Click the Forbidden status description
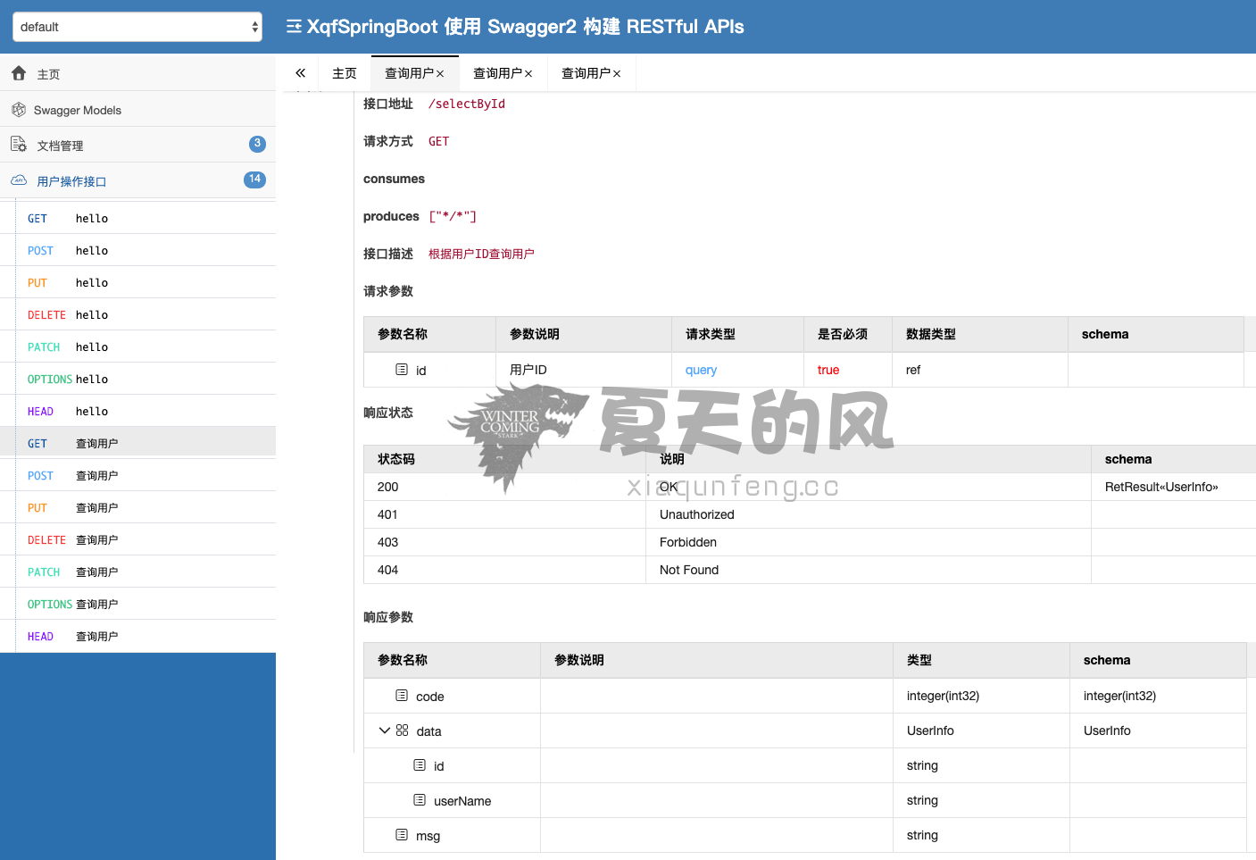The image size is (1256, 860). click(x=688, y=542)
